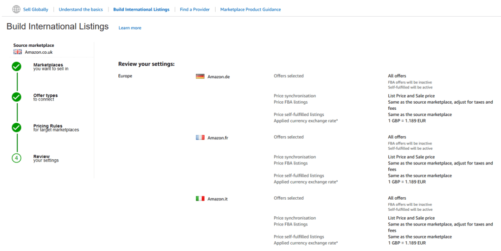The image size is (501, 251).
Task: Click the green checkmark for Marketplaces step
Action: [17, 67]
